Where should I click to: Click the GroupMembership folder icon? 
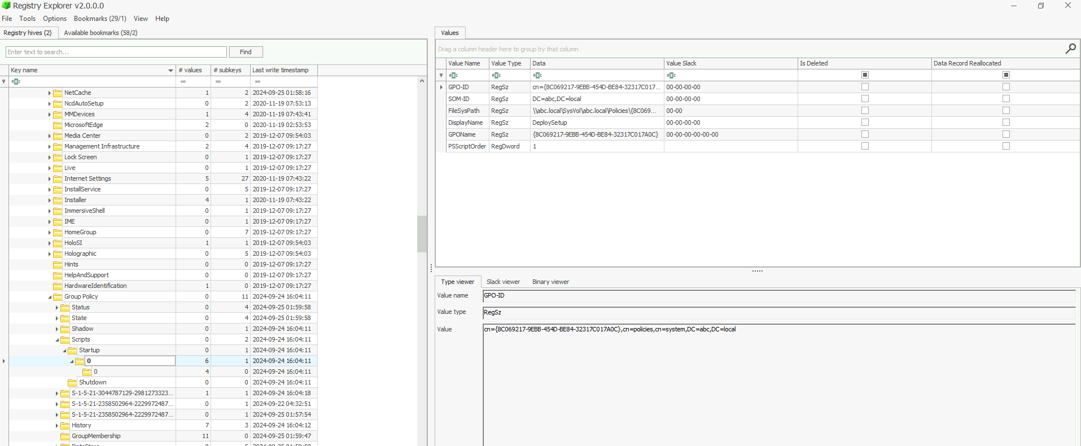click(x=65, y=436)
